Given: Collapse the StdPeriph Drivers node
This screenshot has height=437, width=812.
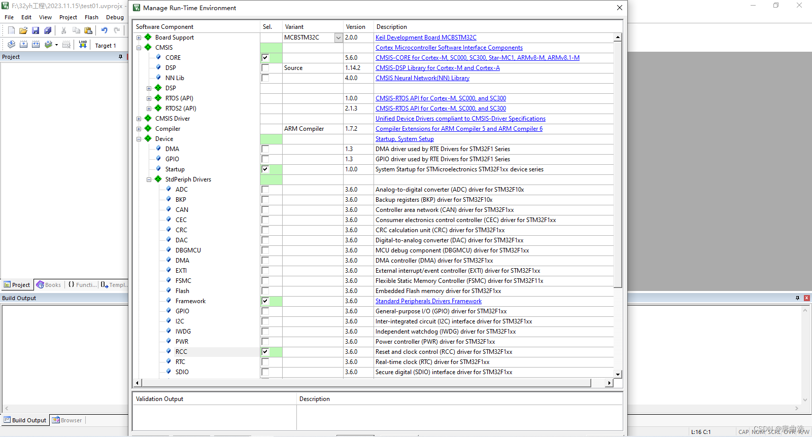Looking at the screenshot, I should pos(149,179).
